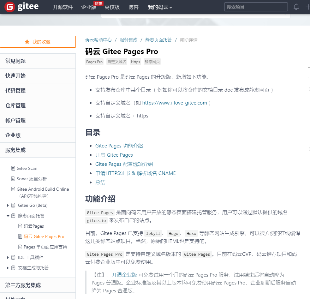
Task: Expand the 代码管理 sidebar section
Action: pos(38,91)
